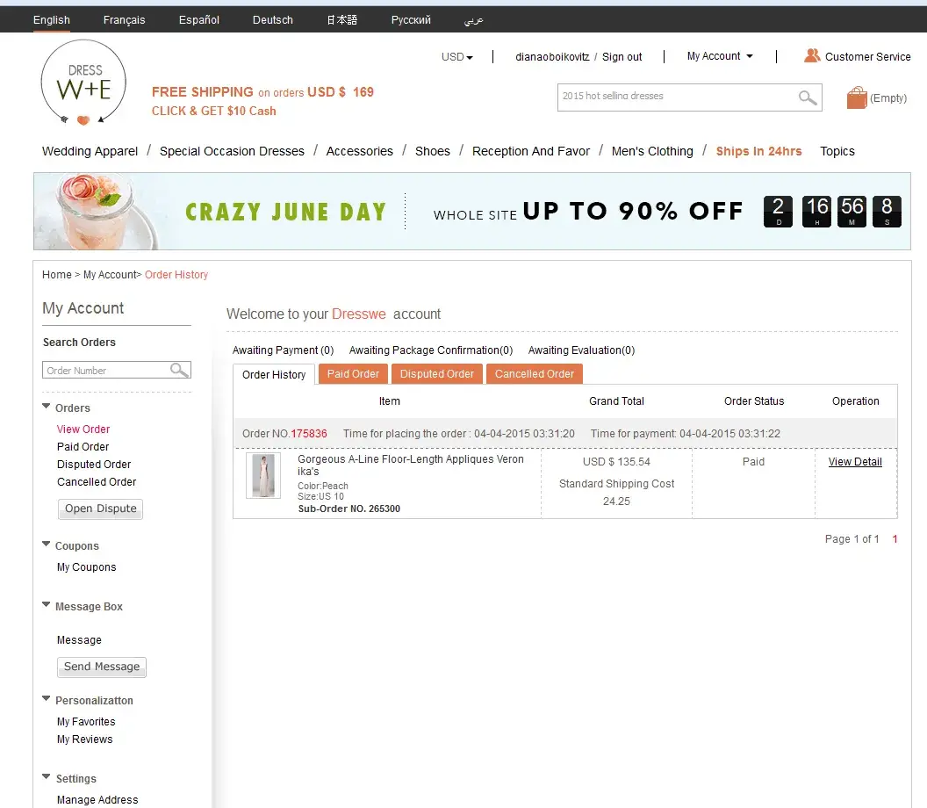Open order number 175836 link

(309, 434)
